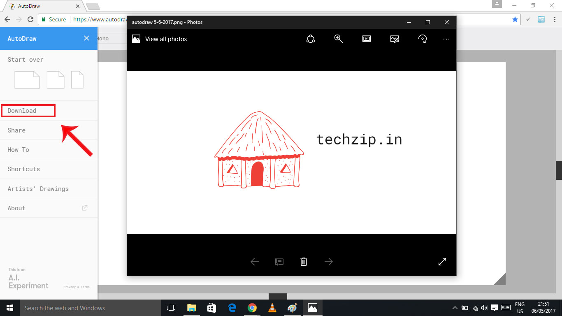Open the Share menu entry
The image size is (562, 316).
coord(16,130)
